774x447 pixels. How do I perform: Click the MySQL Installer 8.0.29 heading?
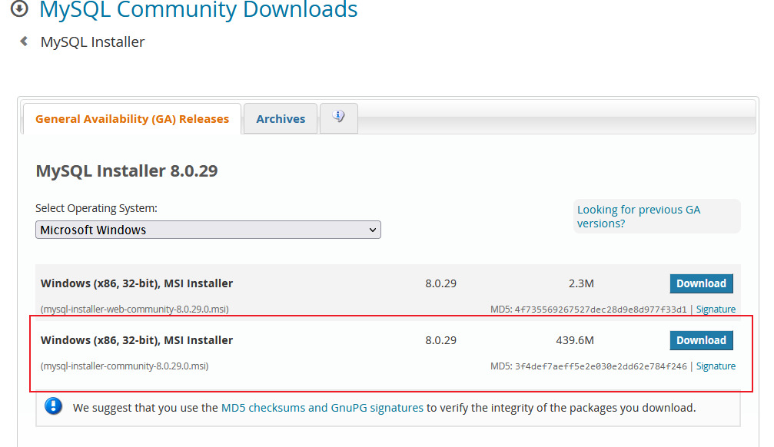(x=127, y=171)
